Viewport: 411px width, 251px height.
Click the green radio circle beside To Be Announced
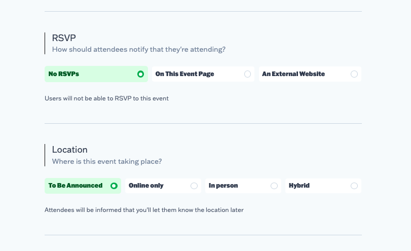click(114, 186)
